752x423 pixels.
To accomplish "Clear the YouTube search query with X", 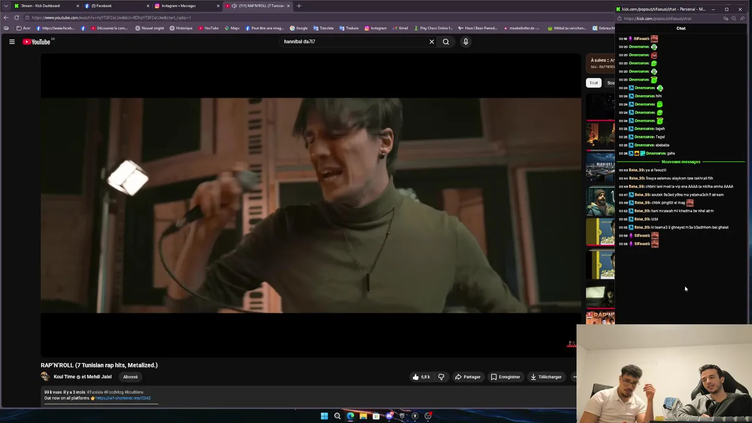I will click(432, 42).
